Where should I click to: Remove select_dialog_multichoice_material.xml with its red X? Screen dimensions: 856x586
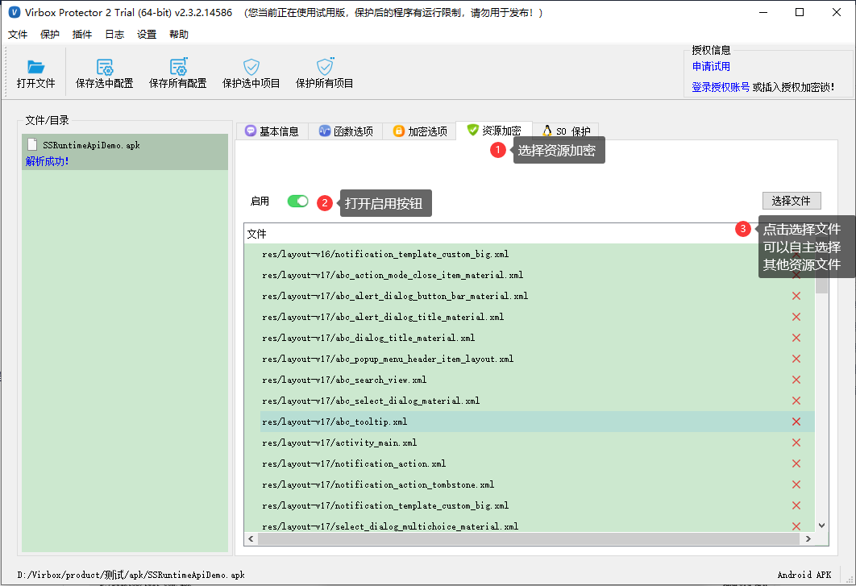coord(796,526)
